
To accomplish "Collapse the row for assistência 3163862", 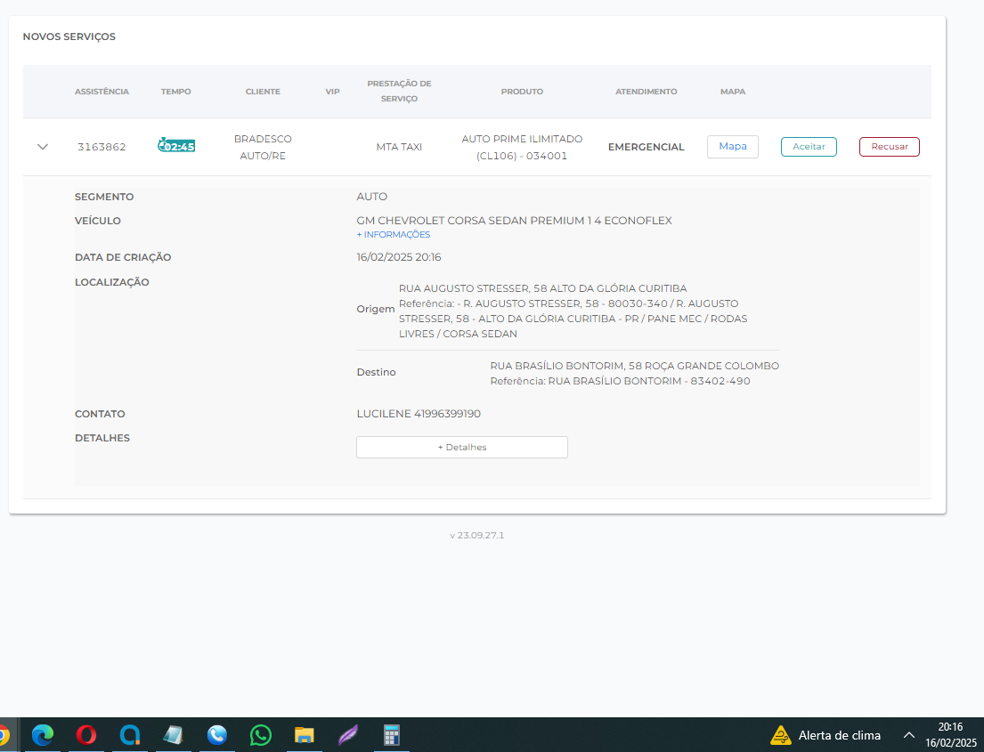I will [43, 147].
